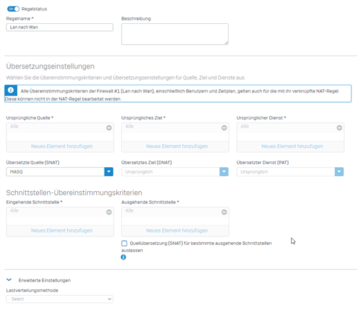Remove 'Alle' from Ursprünglicher Dienst

[339, 128]
